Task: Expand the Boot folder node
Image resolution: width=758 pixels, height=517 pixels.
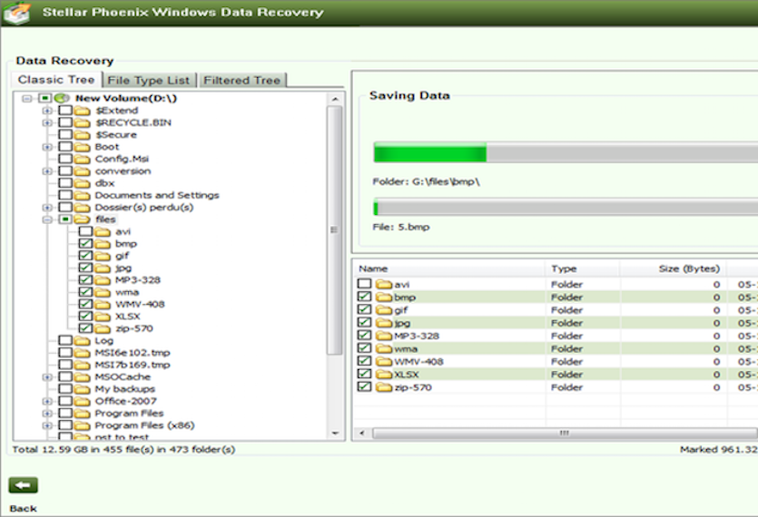Action: pos(47,147)
